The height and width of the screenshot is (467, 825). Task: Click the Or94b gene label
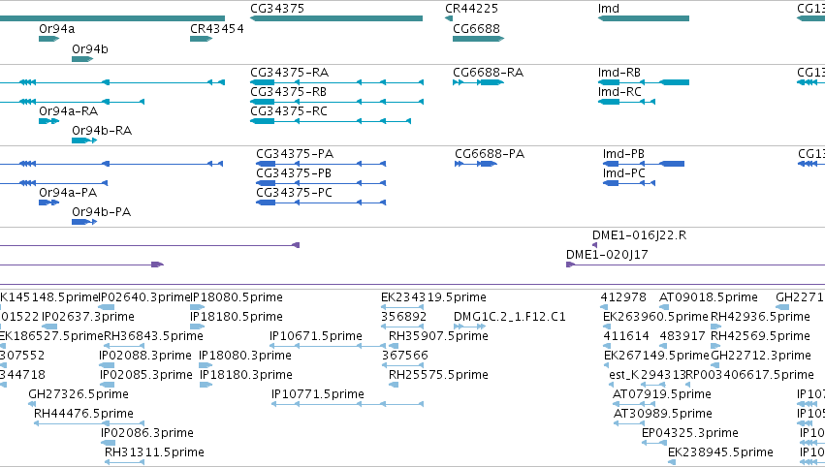tap(90, 48)
